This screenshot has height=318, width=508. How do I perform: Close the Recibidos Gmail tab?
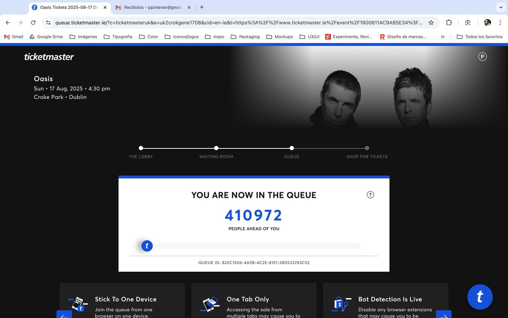(189, 7)
